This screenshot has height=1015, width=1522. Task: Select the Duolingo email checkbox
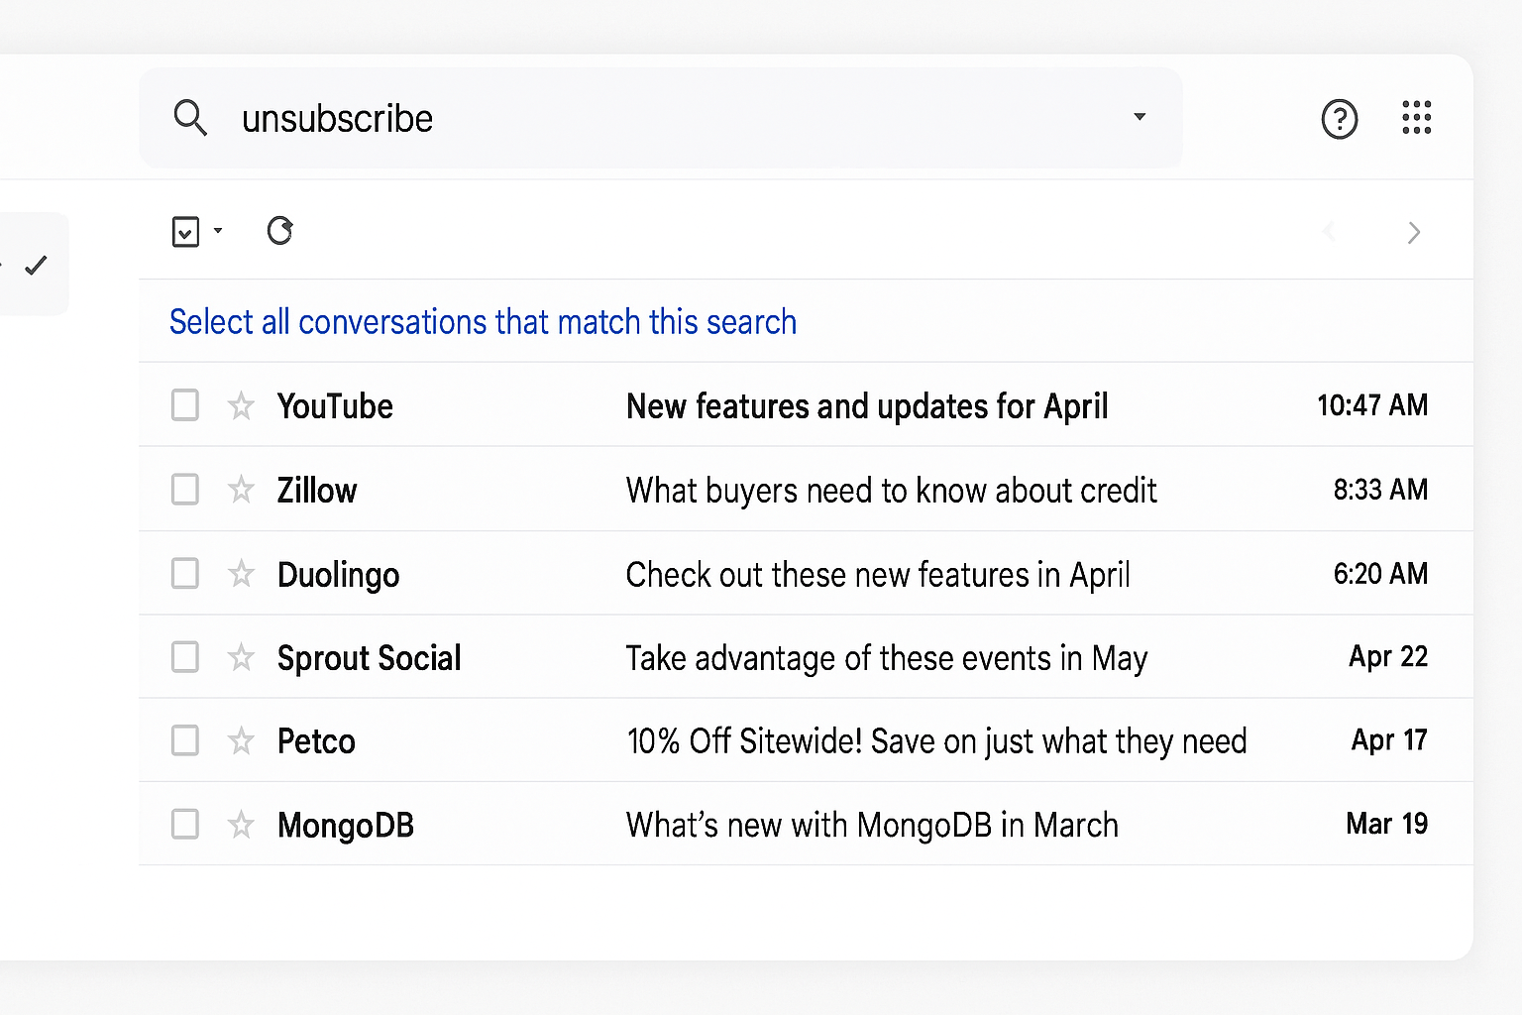click(x=185, y=574)
